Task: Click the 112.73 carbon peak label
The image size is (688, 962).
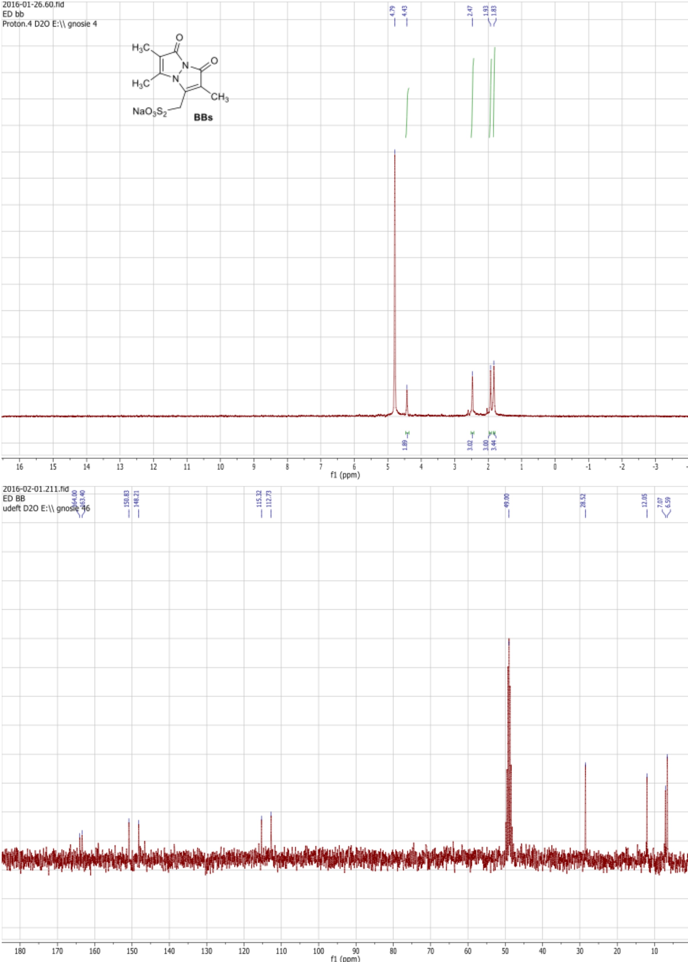Action: 269,500
